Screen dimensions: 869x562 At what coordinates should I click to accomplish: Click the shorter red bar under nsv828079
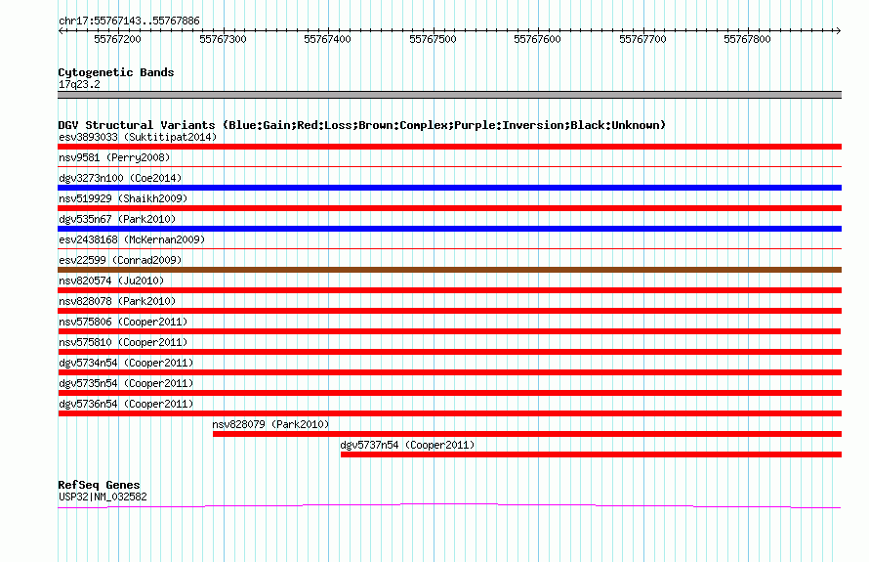click(x=527, y=434)
